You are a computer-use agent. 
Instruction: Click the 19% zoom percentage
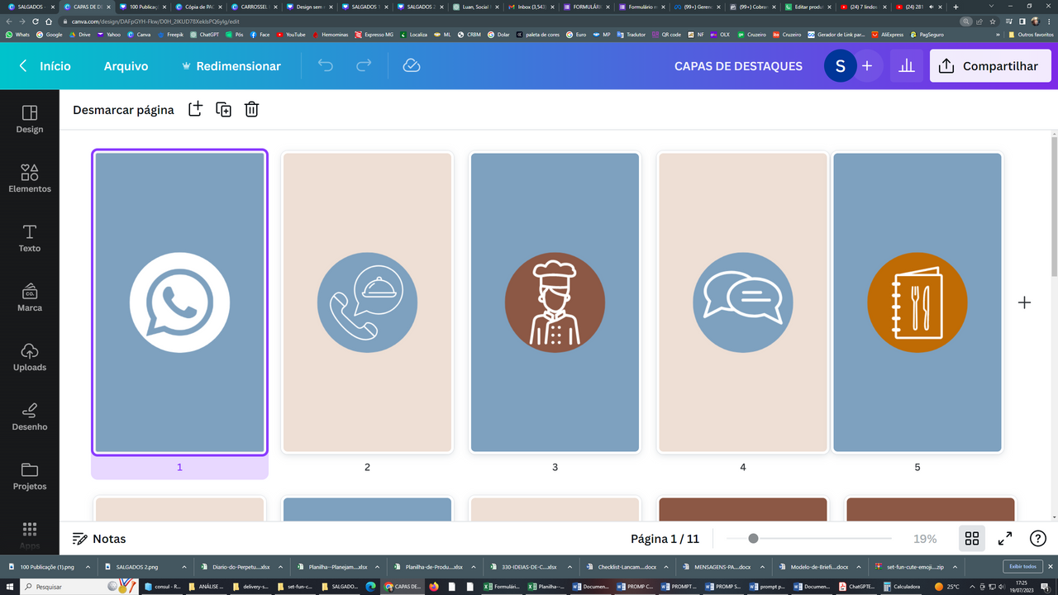point(925,539)
